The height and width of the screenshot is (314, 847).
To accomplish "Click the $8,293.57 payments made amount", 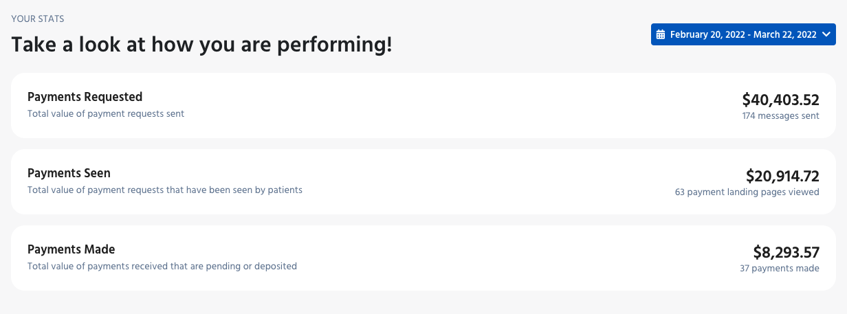I will click(x=786, y=252).
